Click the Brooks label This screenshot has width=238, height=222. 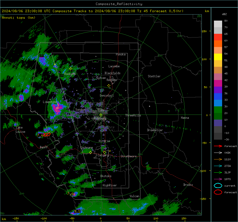pyautogui.click(x=188, y=185)
